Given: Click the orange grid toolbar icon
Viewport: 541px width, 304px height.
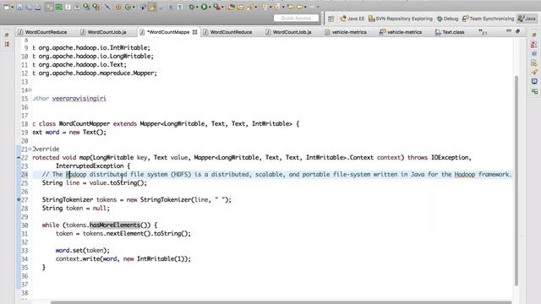Looking at the screenshot, I should point(118,7).
